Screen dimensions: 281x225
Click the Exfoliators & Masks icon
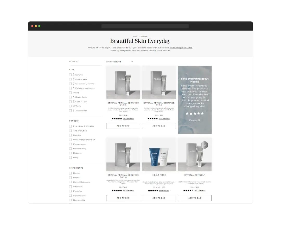73,88
